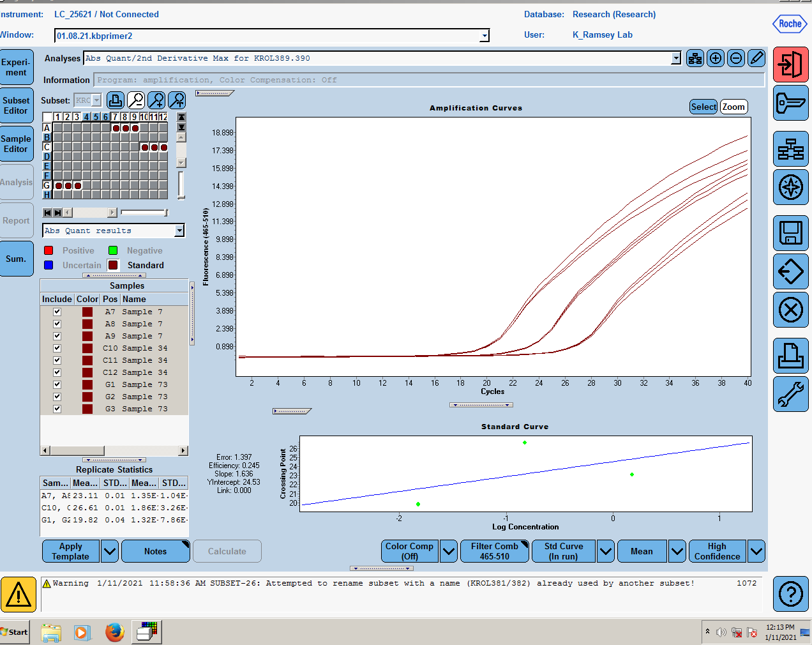Image resolution: width=812 pixels, height=645 pixels.
Task: Toggle Include checkbox for sample G3
Action: click(x=57, y=409)
